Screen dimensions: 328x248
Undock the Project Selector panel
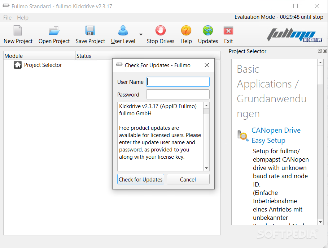[x=320, y=51]
